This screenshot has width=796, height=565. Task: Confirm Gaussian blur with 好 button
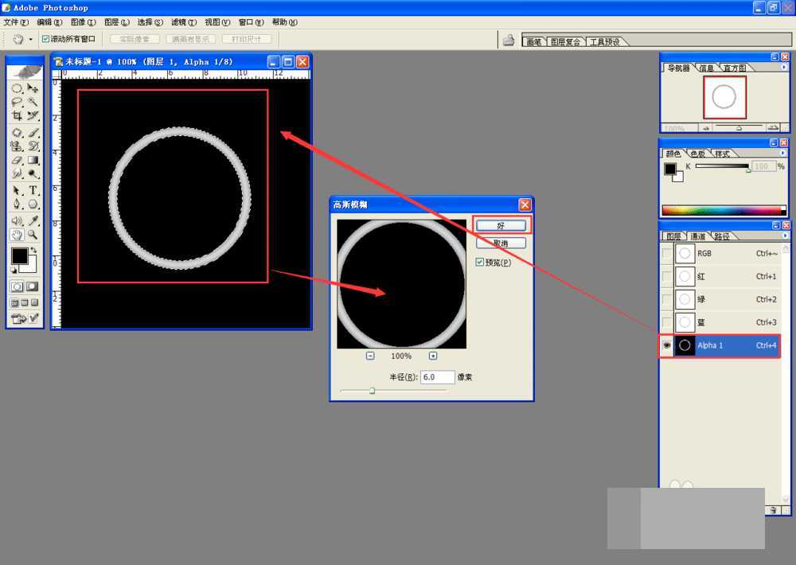pos(501,226)
